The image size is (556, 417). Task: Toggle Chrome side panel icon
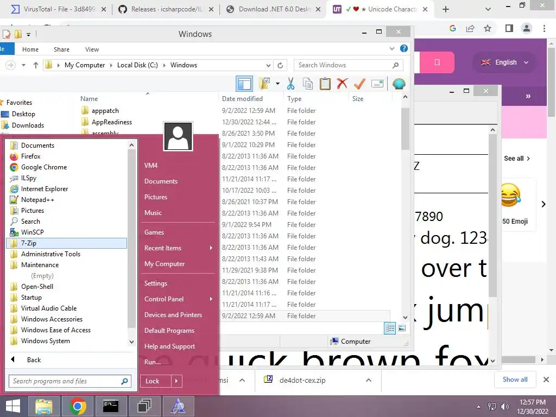tap(509, 28)
